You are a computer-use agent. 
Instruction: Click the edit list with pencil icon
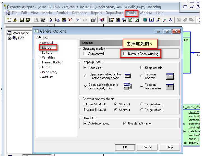point(111,20)
